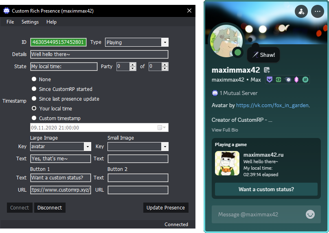Select Since CustomRP started timestamp

coord(34,89)
